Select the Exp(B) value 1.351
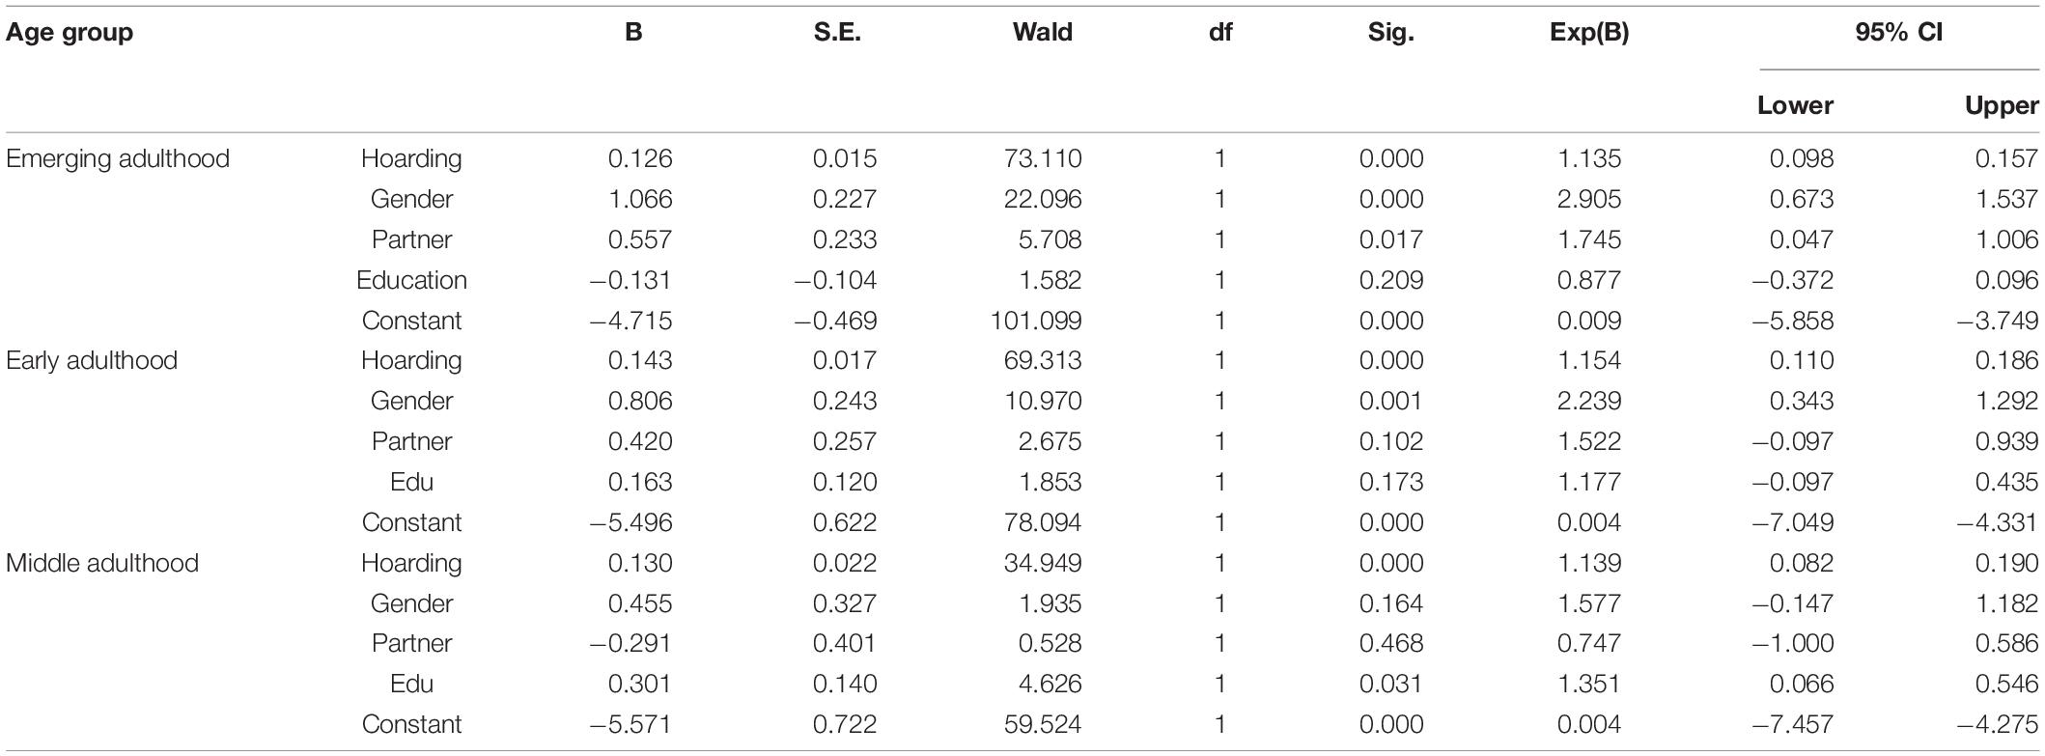This screenshot has width=2045, height=756. pyautogui.click(x=1589, y=684)
